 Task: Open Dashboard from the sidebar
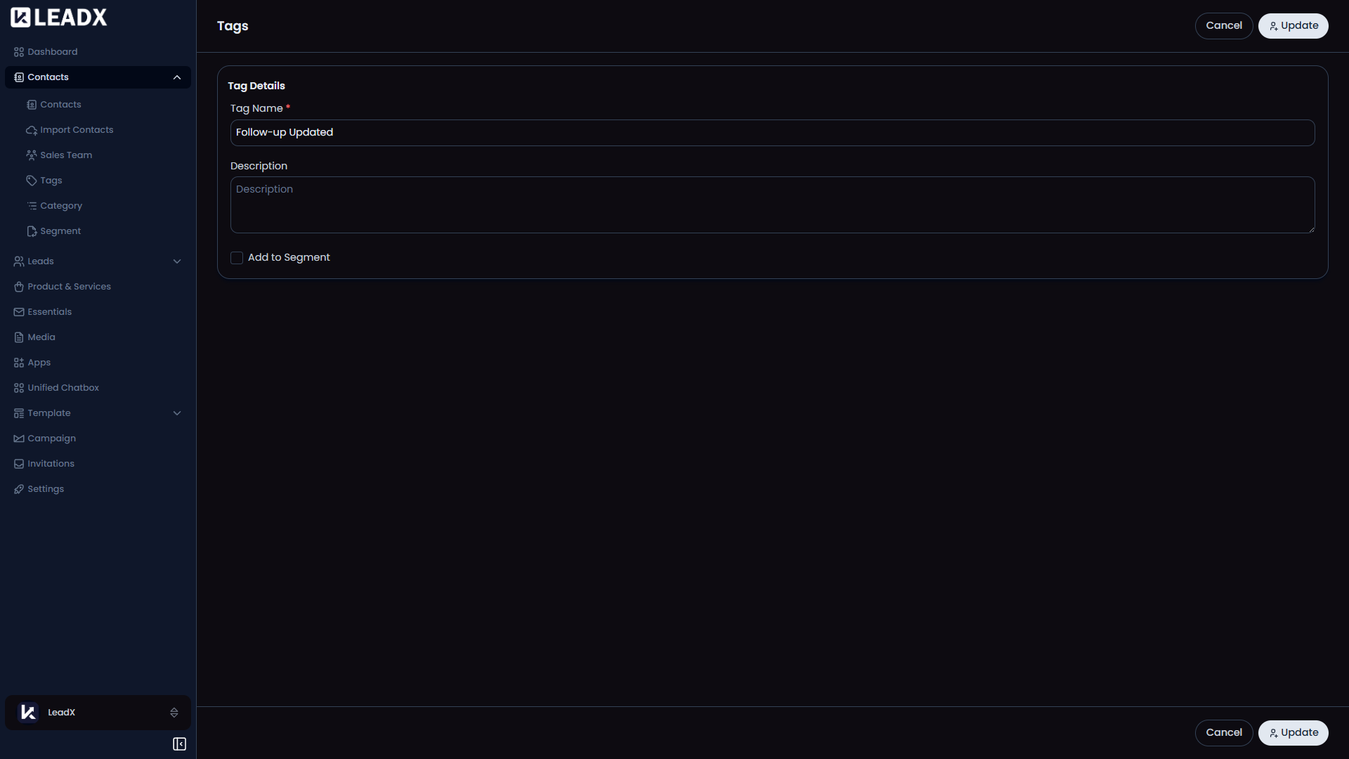52,52
